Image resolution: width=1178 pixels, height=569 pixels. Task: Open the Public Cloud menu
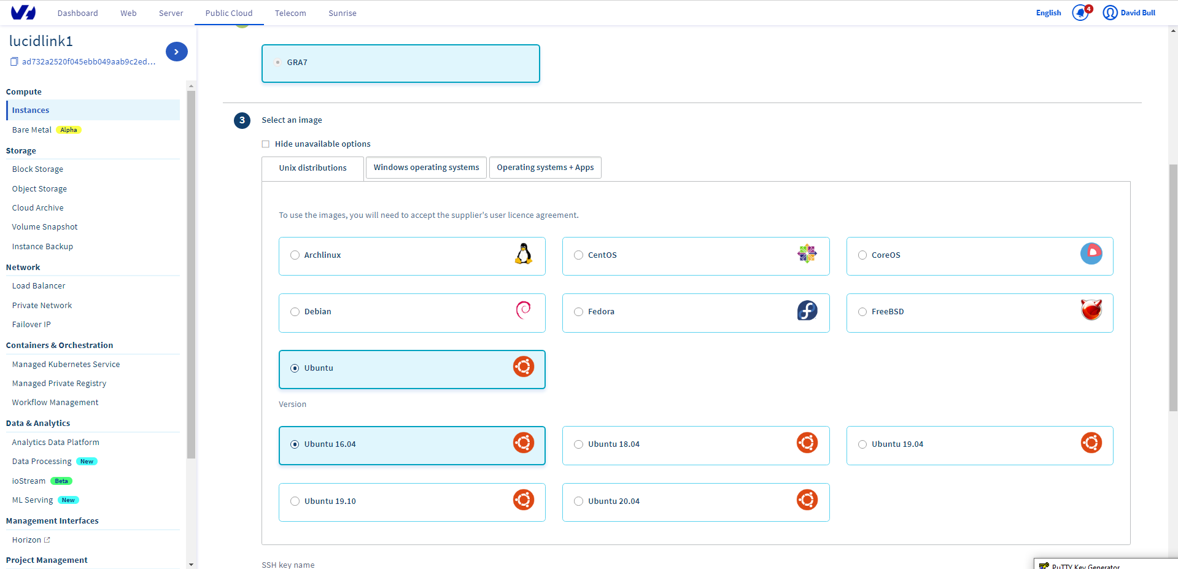[x=229, y=13]
